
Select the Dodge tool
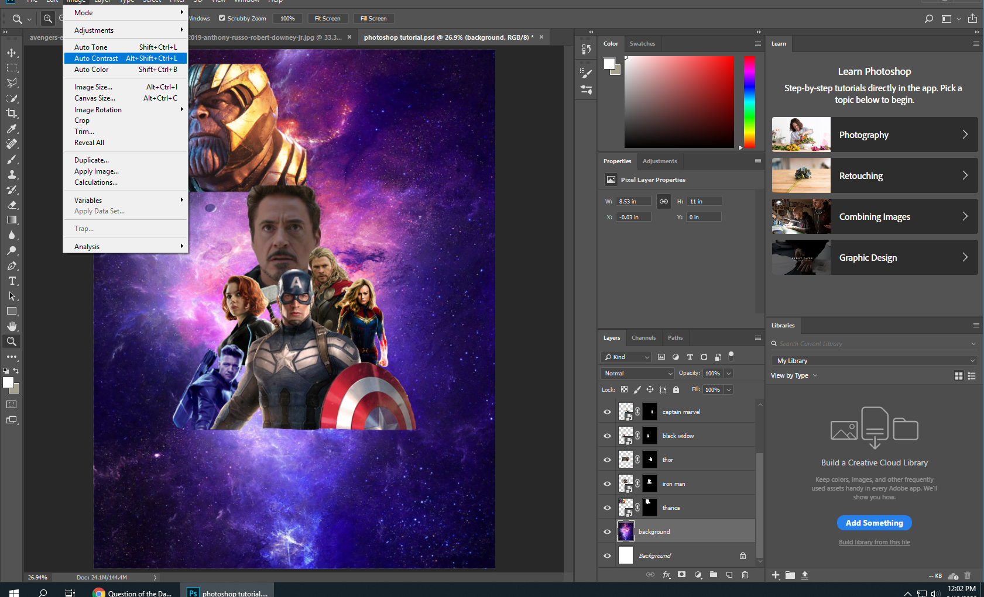(12, 250)
